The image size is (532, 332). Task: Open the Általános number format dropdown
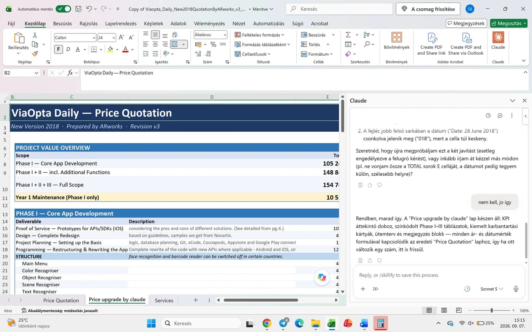pos(225,35)
